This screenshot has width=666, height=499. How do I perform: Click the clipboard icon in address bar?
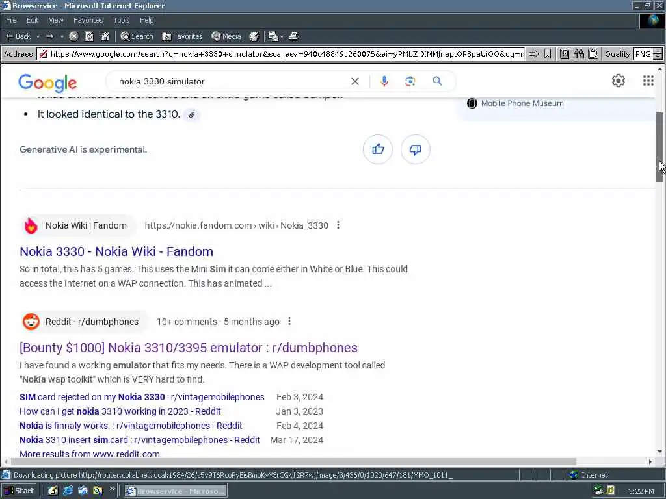point(593,54)
